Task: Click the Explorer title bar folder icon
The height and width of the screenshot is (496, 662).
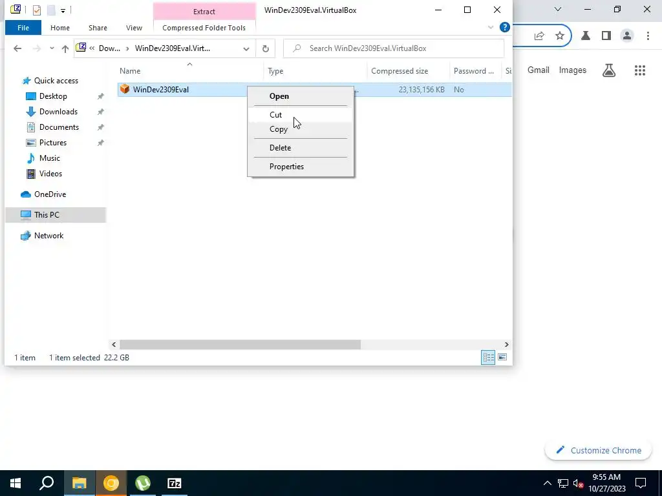Action: 16,9
